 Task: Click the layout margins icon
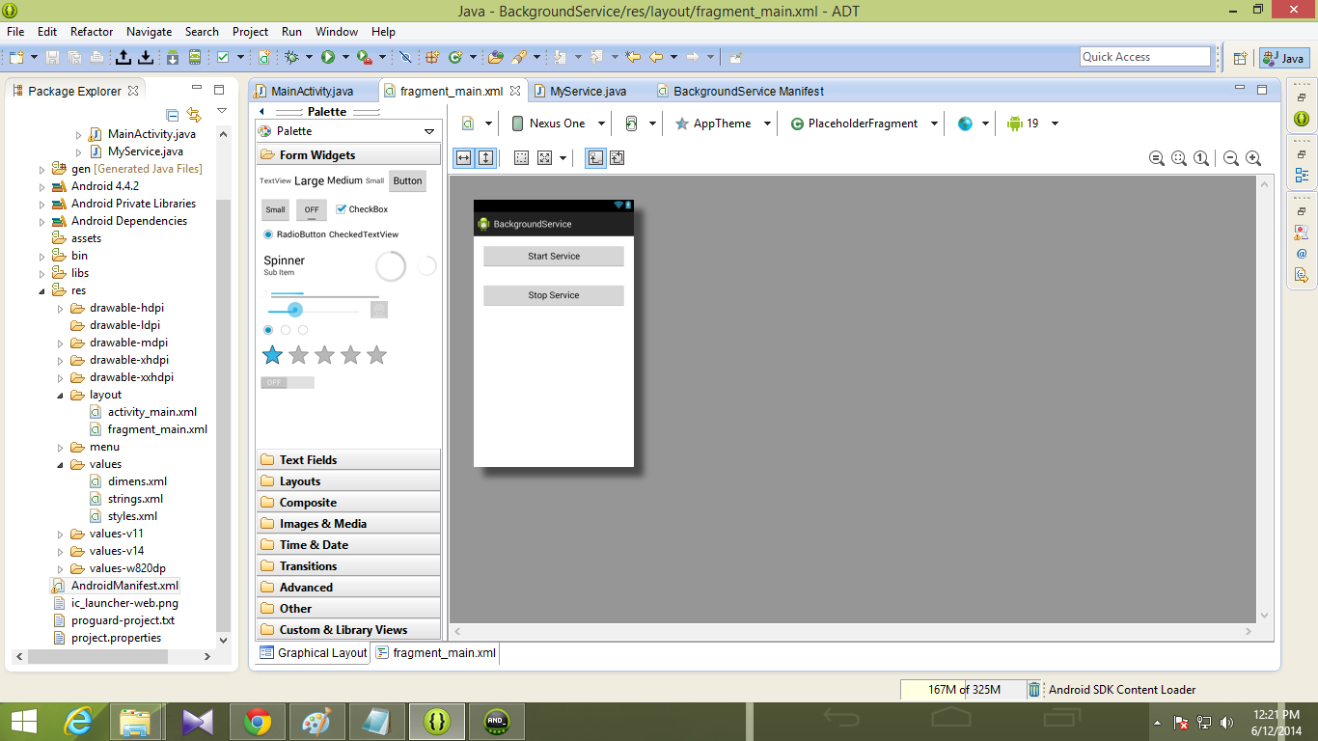521,157
